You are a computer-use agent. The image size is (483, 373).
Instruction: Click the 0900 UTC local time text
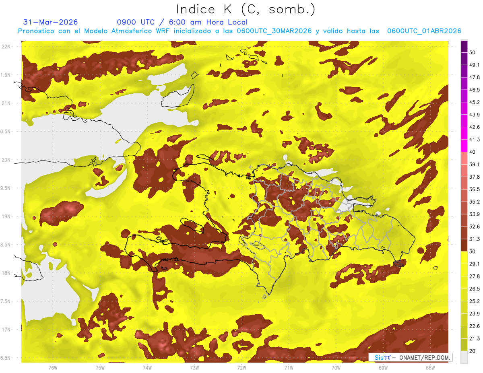tap(182, 22)
